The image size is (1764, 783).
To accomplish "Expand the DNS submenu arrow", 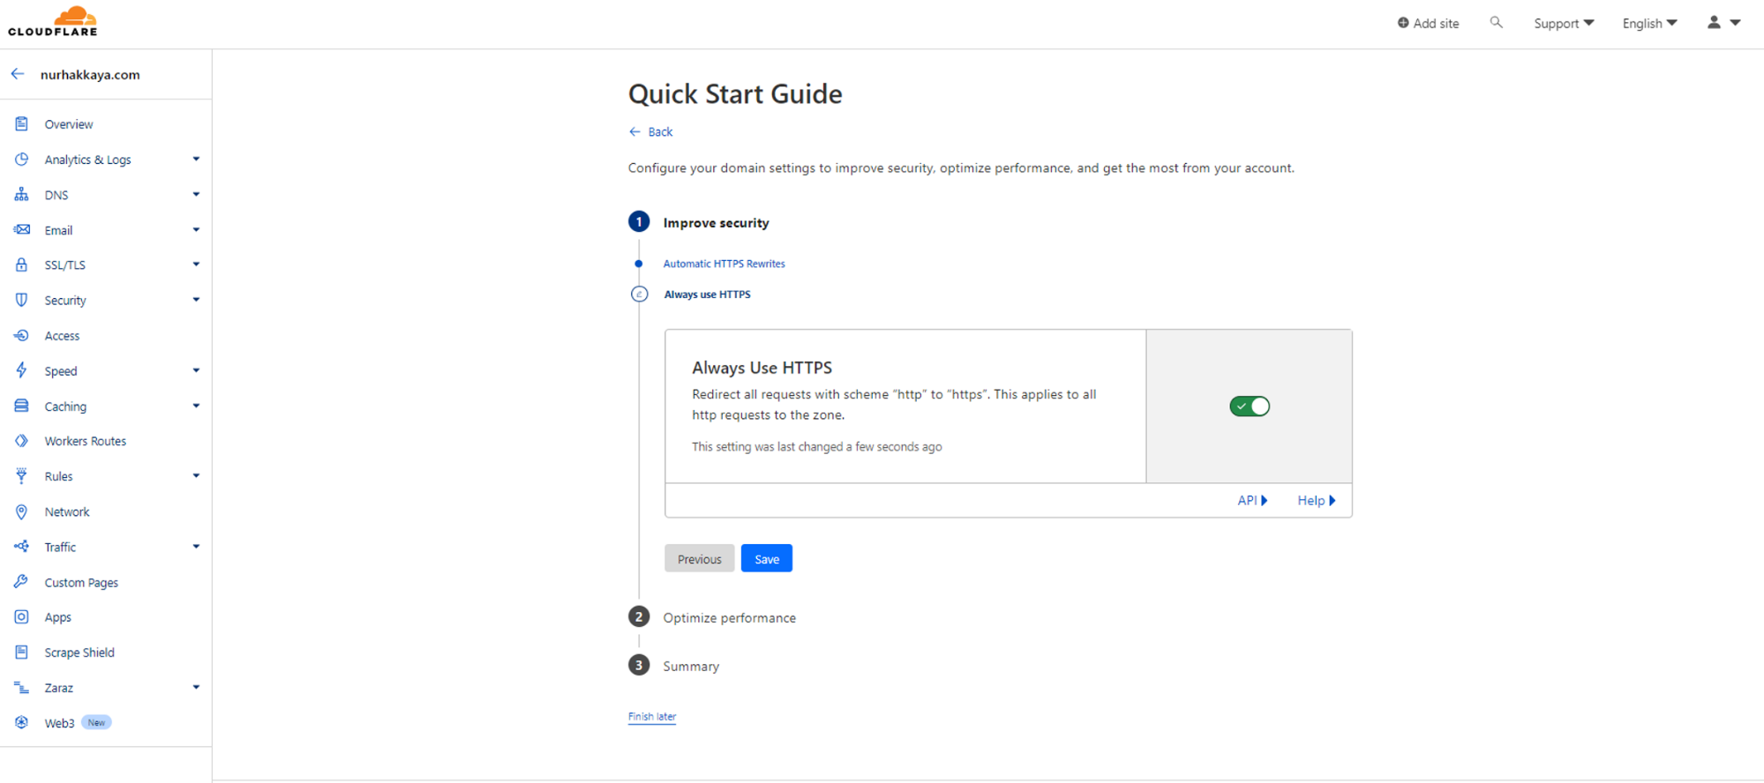I will pos(196,194).
